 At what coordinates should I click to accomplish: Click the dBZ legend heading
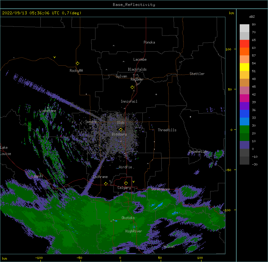(x=252, y=17)
